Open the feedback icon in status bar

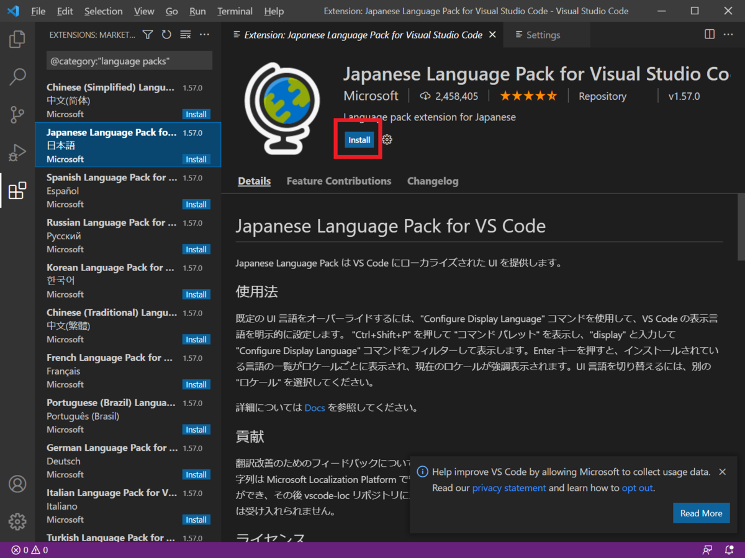point(707,550)
